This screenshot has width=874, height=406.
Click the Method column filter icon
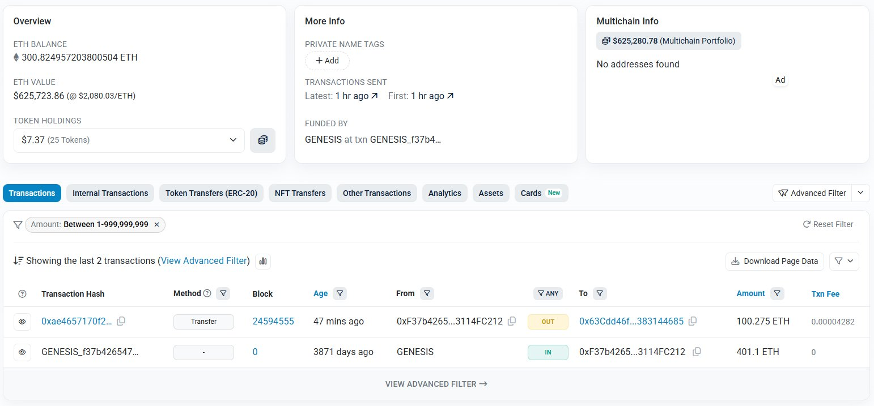[223, 293]
